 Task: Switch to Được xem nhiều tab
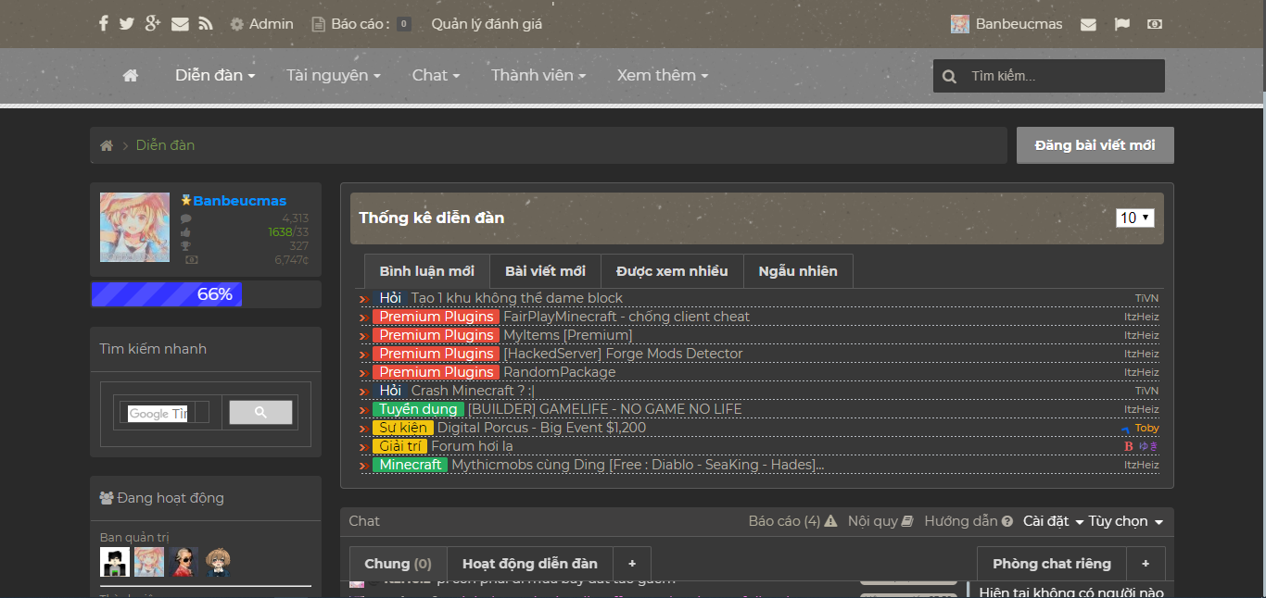click(x=672, y=271)
